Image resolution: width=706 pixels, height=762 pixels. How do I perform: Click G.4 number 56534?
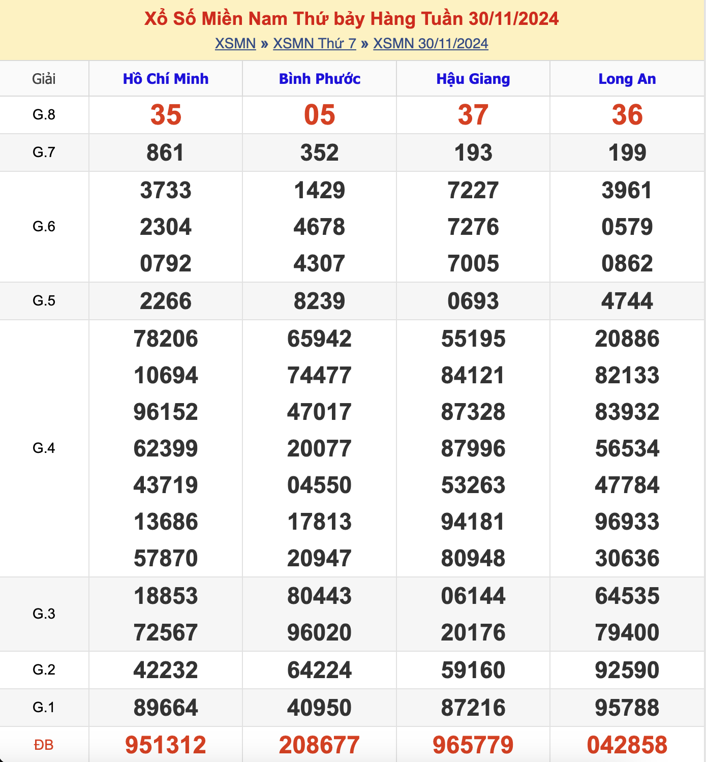627,448
